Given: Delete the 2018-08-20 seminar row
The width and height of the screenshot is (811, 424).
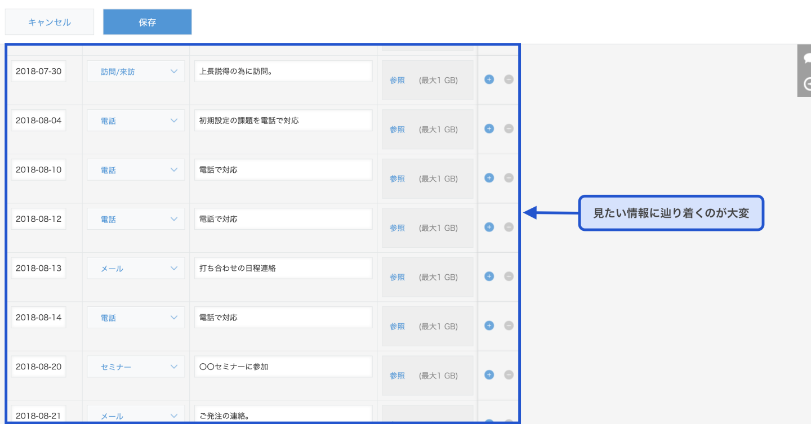Looking at the screenshot, I should pos(509,375).
